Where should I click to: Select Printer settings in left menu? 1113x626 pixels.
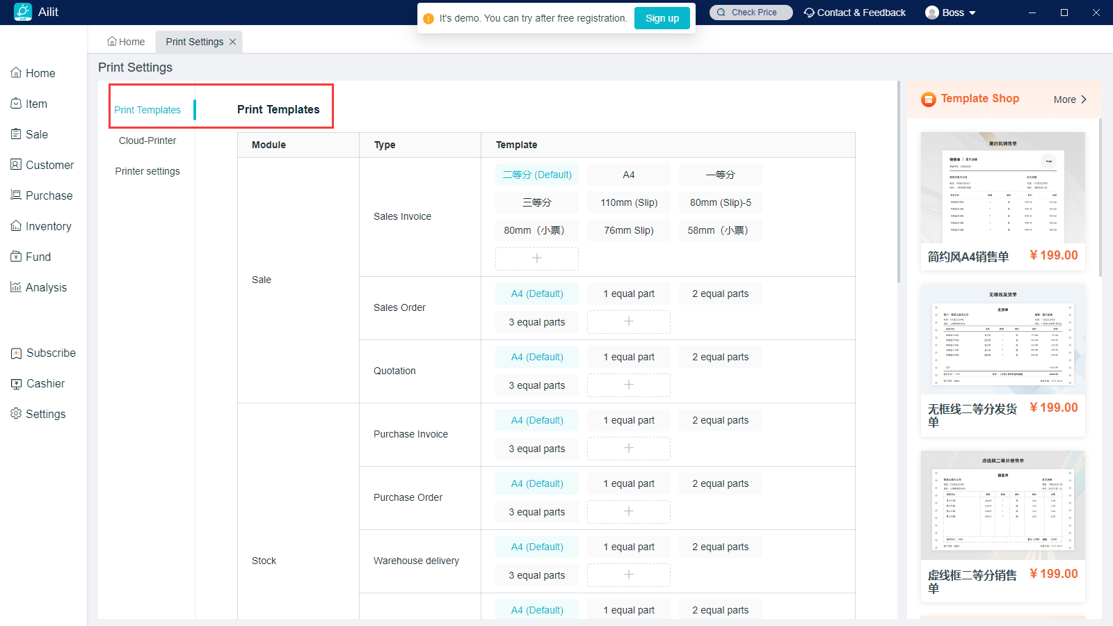tap(147, 171)
